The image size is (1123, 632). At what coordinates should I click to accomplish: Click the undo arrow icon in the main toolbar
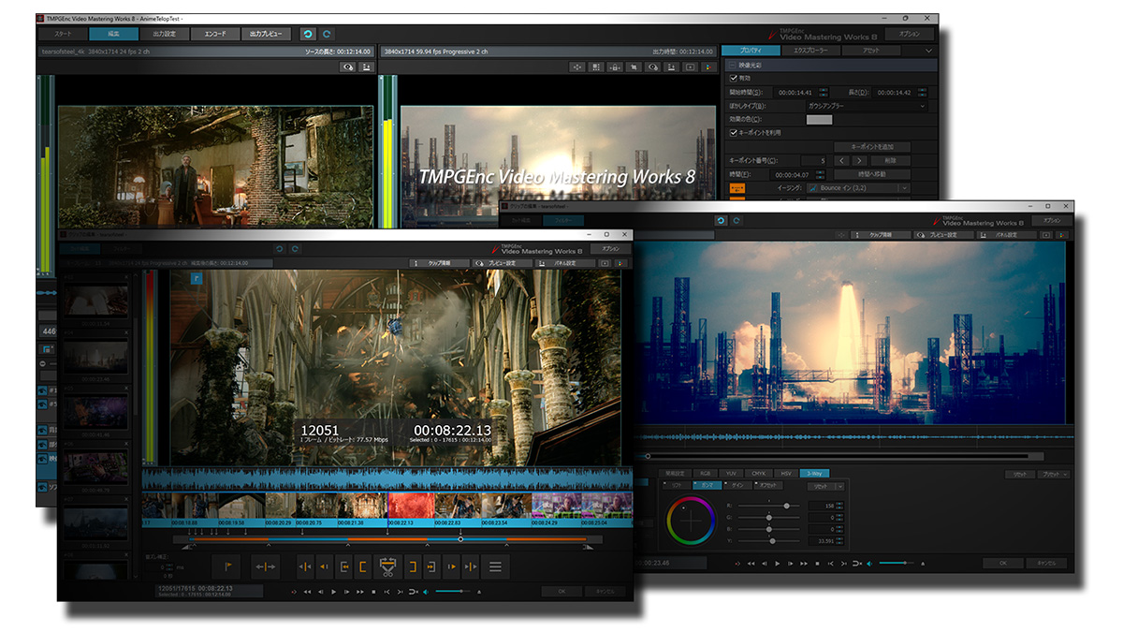point(308,34)
